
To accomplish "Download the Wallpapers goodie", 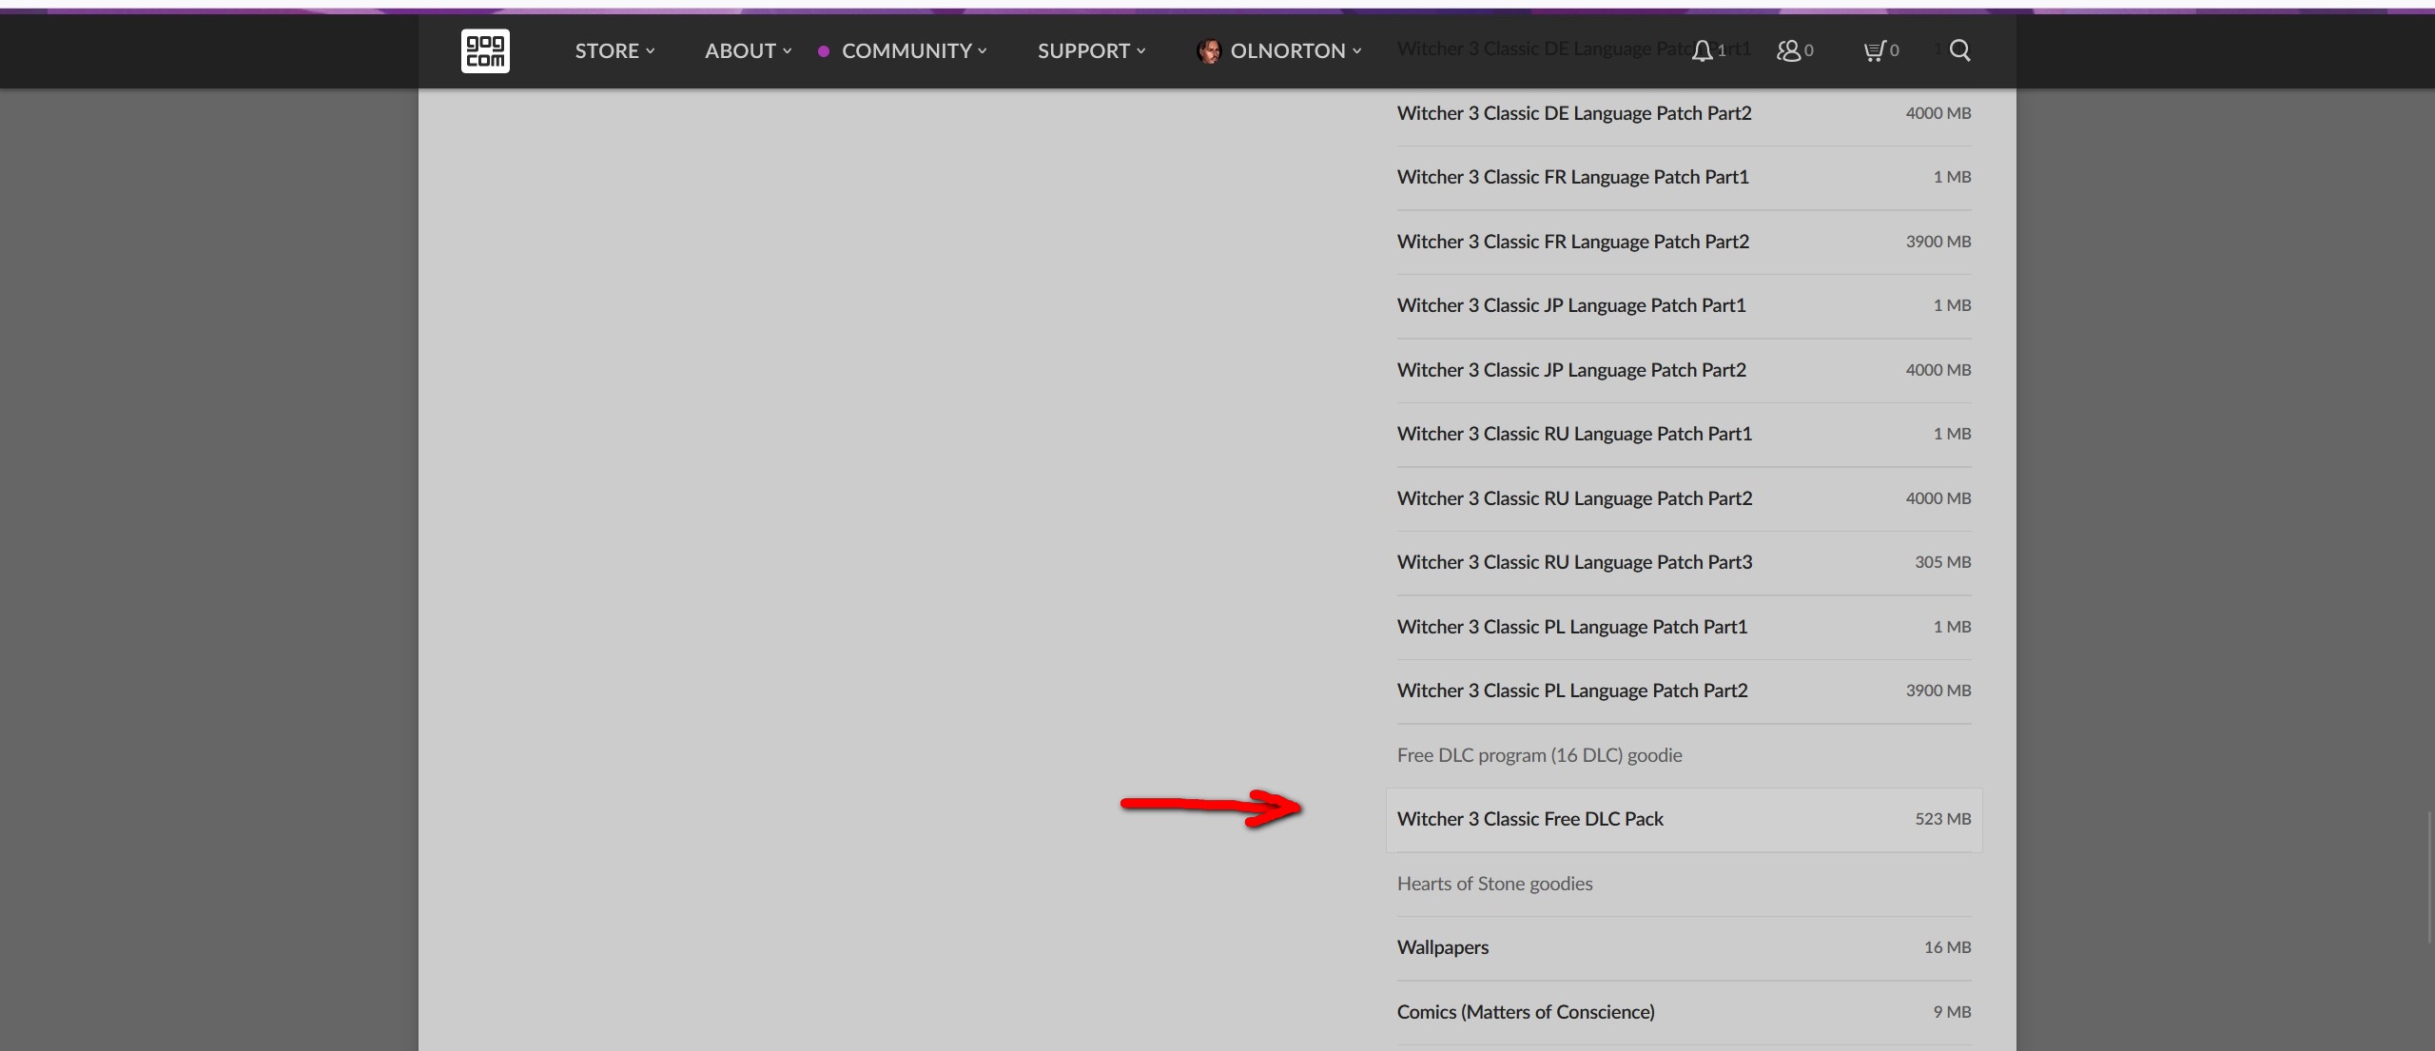I will (x=1684, y=948).
